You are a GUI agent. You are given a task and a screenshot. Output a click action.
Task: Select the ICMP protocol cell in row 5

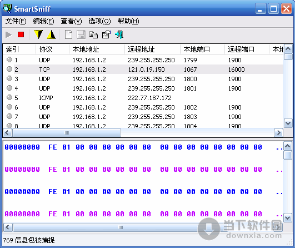pyautogui.click(x=46, y=98)
